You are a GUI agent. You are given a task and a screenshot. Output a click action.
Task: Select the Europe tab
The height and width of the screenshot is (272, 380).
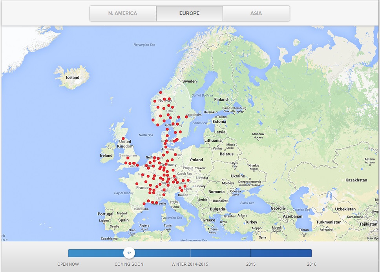coord(190,13)
